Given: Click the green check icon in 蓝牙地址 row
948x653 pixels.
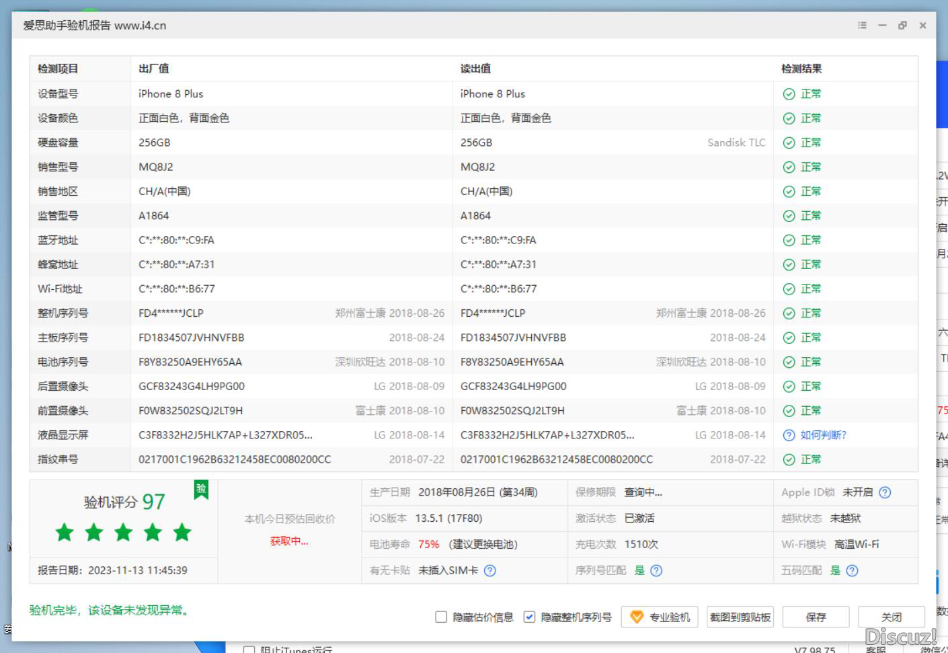Looking at the screenshot, I should click(789, 240).
